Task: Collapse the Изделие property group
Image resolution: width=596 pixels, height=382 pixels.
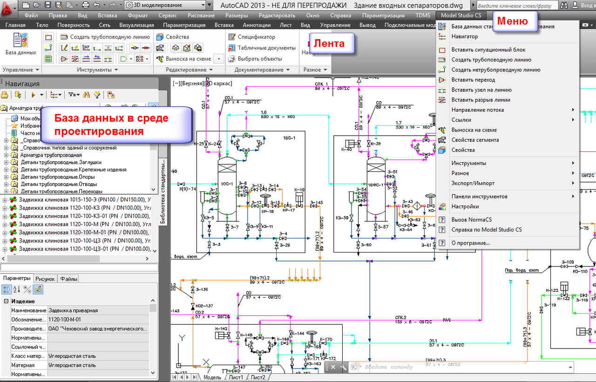Action: [x=6, y=301]
